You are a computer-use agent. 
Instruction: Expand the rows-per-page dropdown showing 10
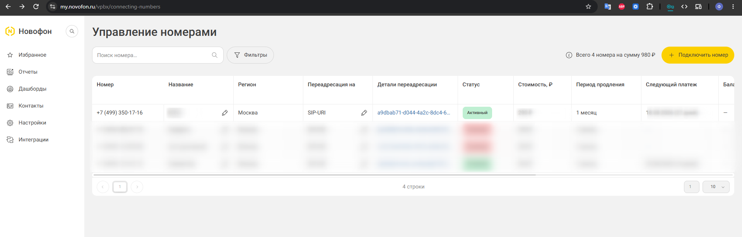(716, 187)
